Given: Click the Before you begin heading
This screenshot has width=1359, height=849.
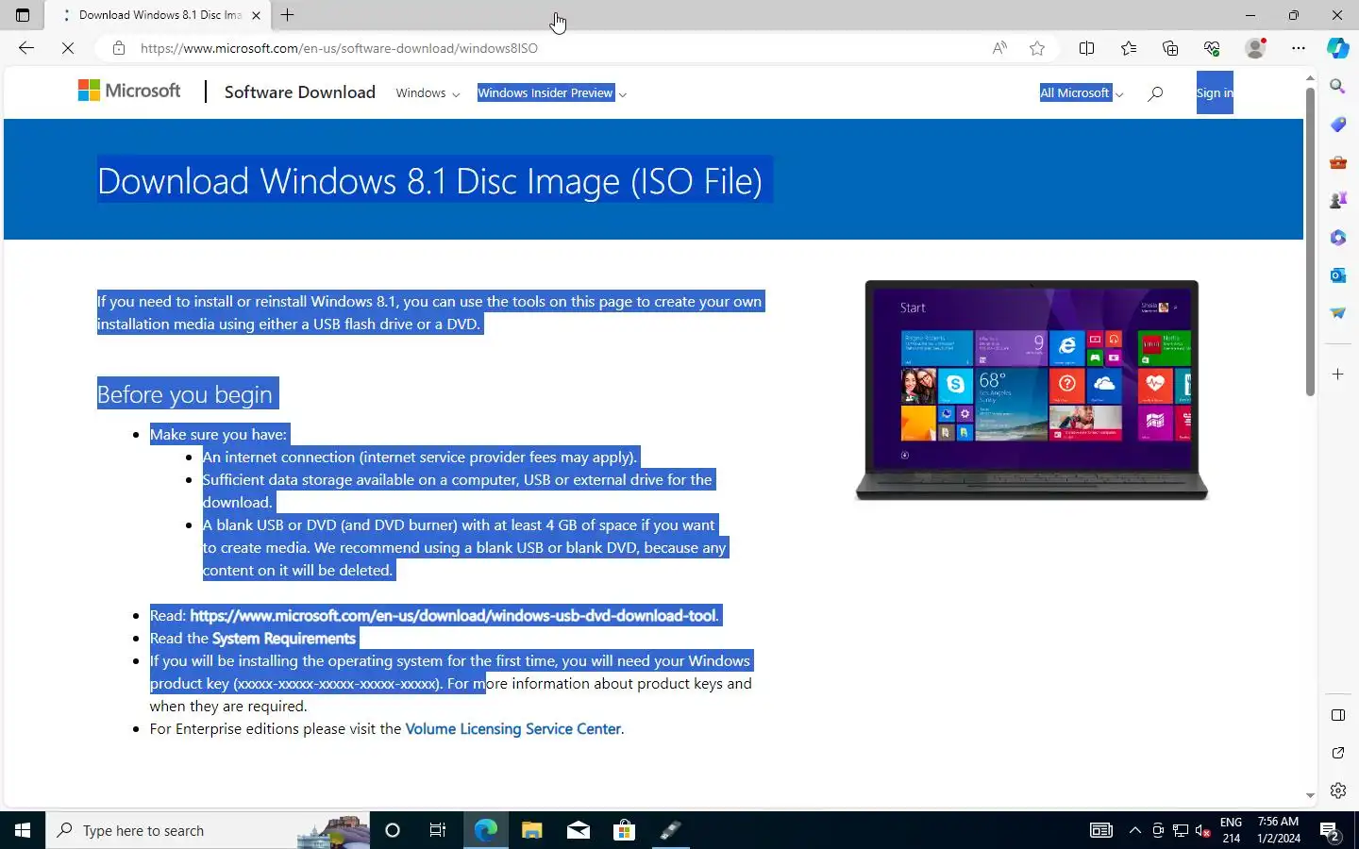Looking at the screenshot, I should [185, 393].
